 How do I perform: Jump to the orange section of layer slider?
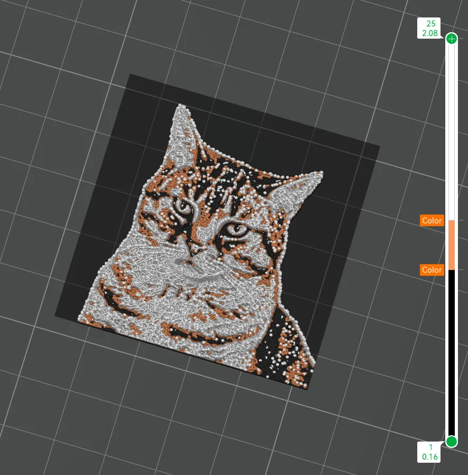[x=452, y=245]
